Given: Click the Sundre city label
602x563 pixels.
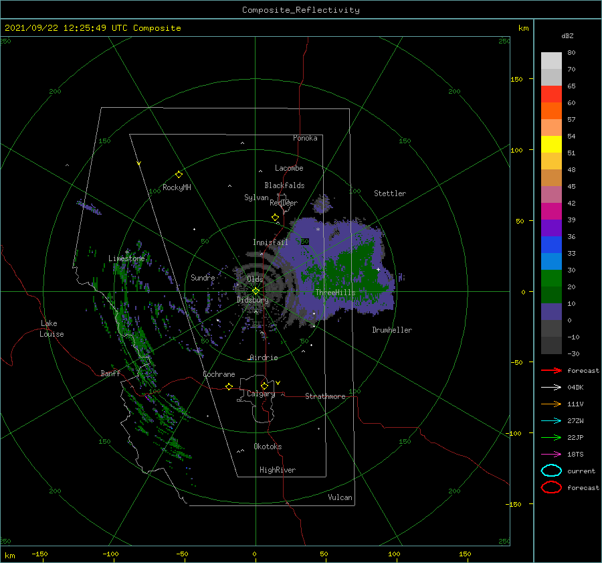Looking at the screenshot, I should click(203, 277).
